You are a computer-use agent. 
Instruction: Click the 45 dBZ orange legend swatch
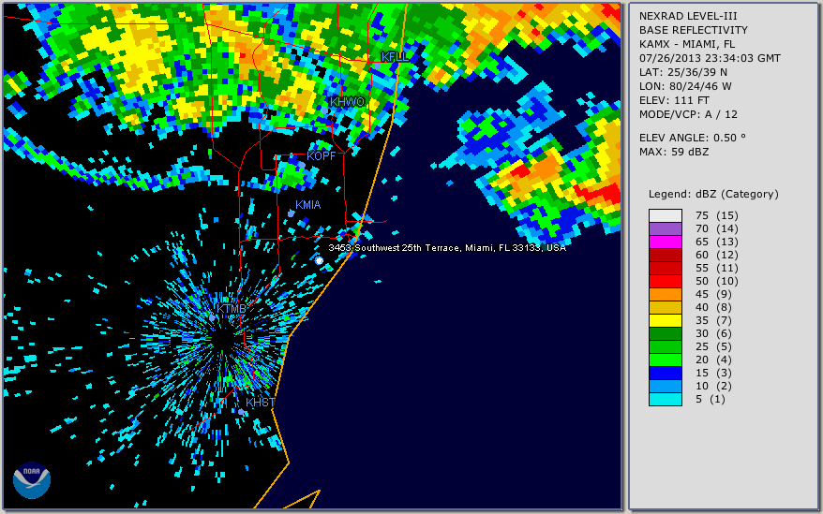click(x=665, y=294)
